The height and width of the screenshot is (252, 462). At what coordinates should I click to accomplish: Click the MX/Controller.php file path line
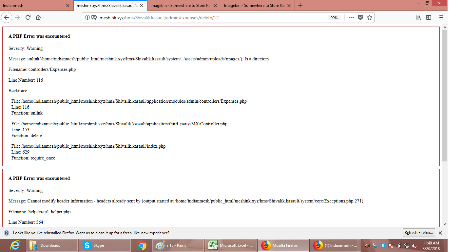point(119,124)
